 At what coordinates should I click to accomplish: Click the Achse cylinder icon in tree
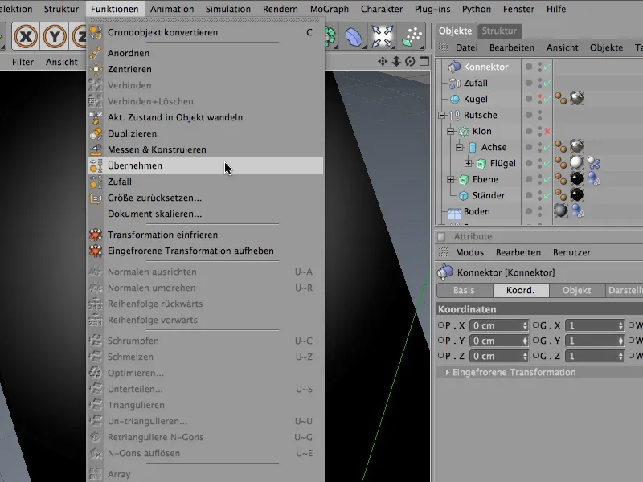(473, 147)
